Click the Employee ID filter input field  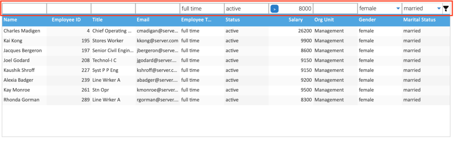point(69,8)
